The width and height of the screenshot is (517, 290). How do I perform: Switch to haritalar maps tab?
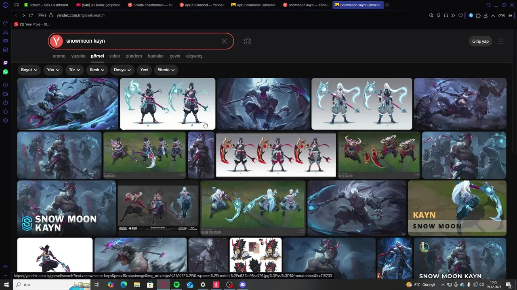[x=156, y=56]
